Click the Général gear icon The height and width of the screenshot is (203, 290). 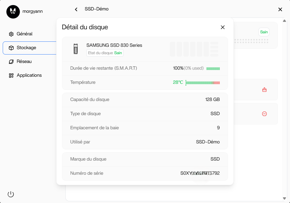point(11,34)
